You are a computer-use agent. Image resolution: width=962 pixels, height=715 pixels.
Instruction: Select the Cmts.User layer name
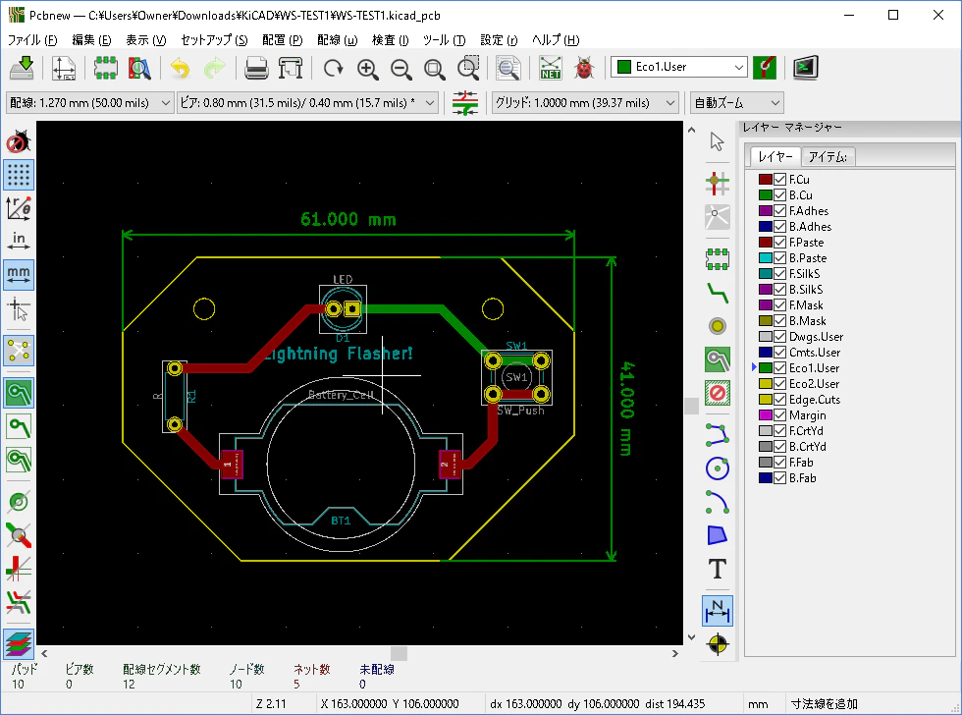click(x=814, y=353)
